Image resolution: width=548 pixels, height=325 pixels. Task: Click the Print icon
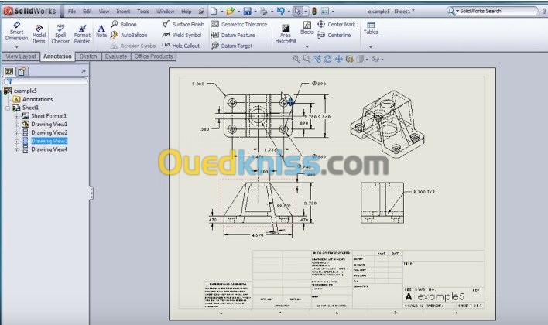pos(264,11)
